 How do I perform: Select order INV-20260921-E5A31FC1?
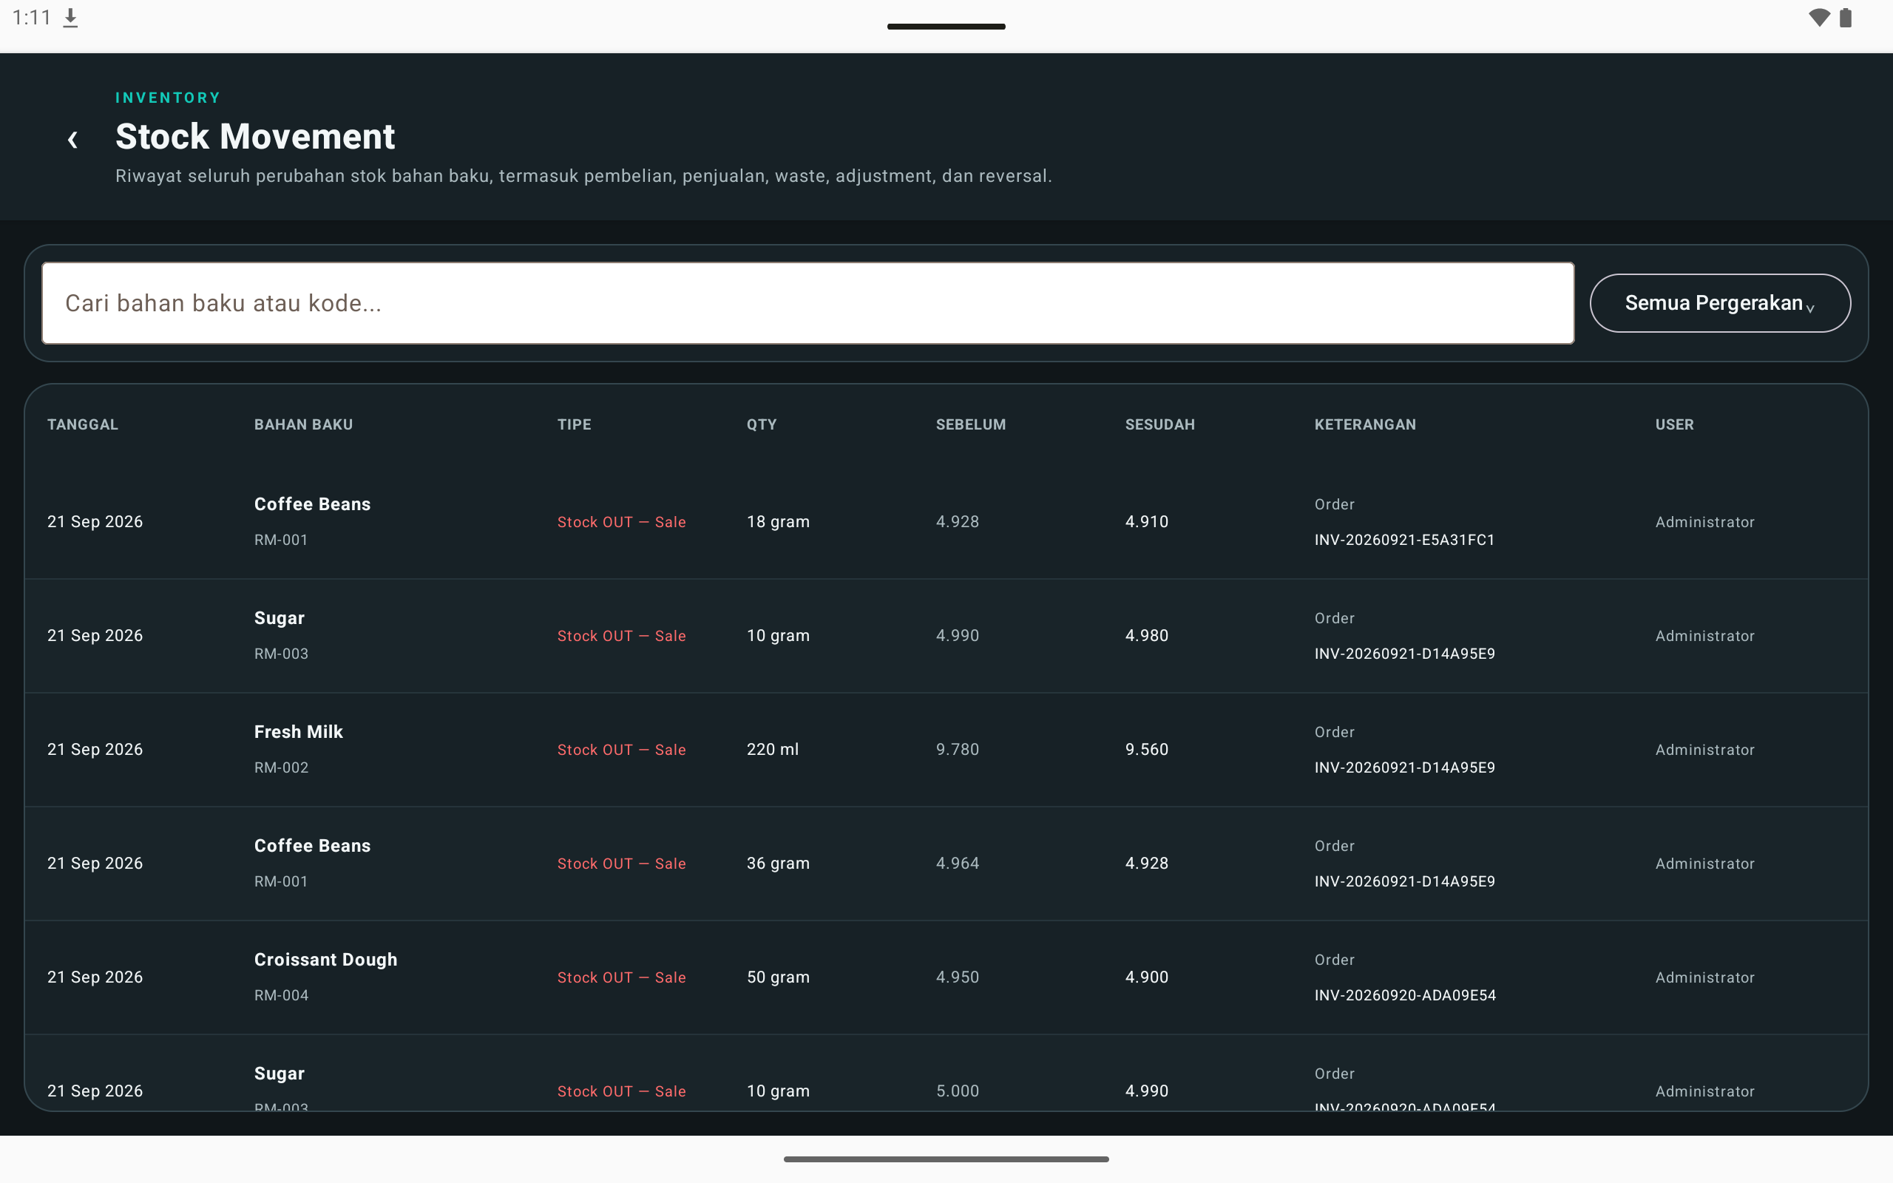click(1404, 540)
